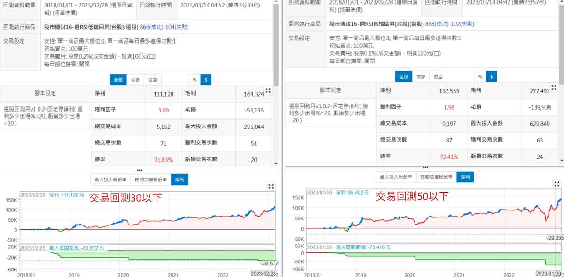
Task: Click splitter dots above the 交易回測30以下 chart
Action: (x=139, y=170)
